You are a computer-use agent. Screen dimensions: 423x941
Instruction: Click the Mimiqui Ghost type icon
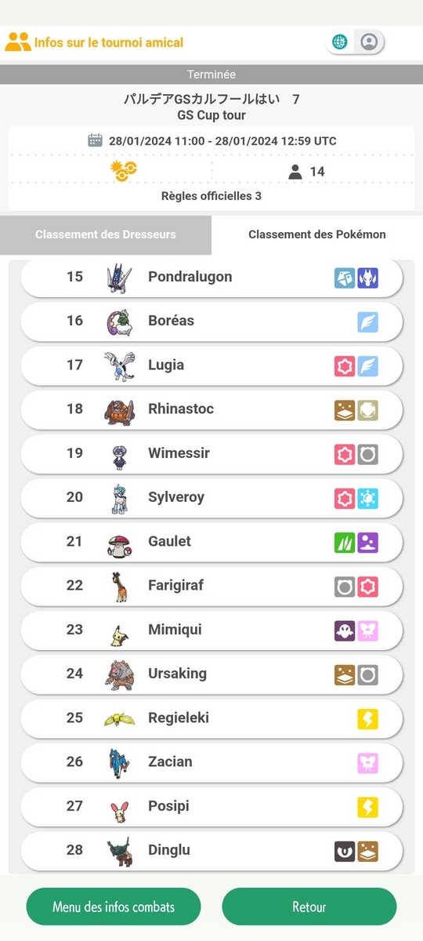(x=345, y=630)
